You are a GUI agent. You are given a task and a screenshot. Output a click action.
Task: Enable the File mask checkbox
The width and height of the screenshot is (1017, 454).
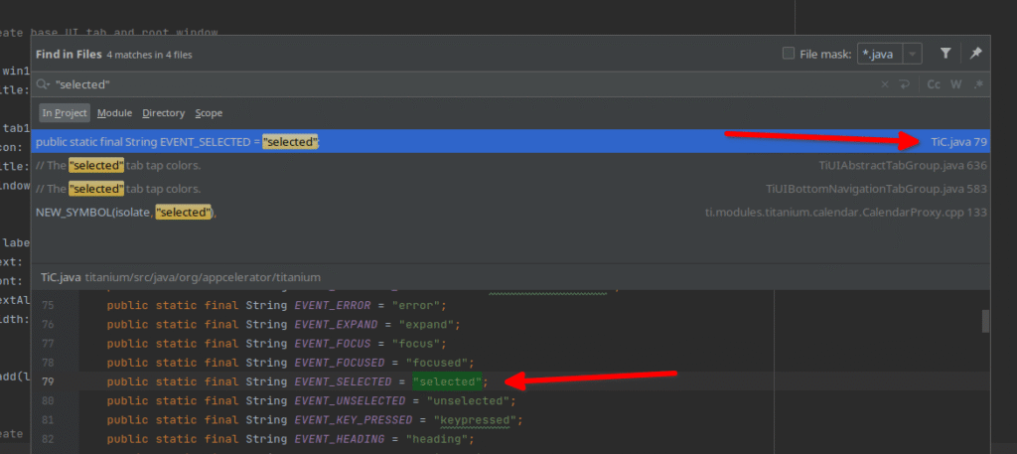coord(789,54)
